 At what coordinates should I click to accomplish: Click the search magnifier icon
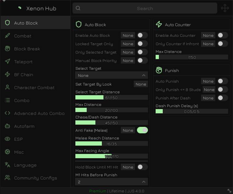[x=78, y=8]
